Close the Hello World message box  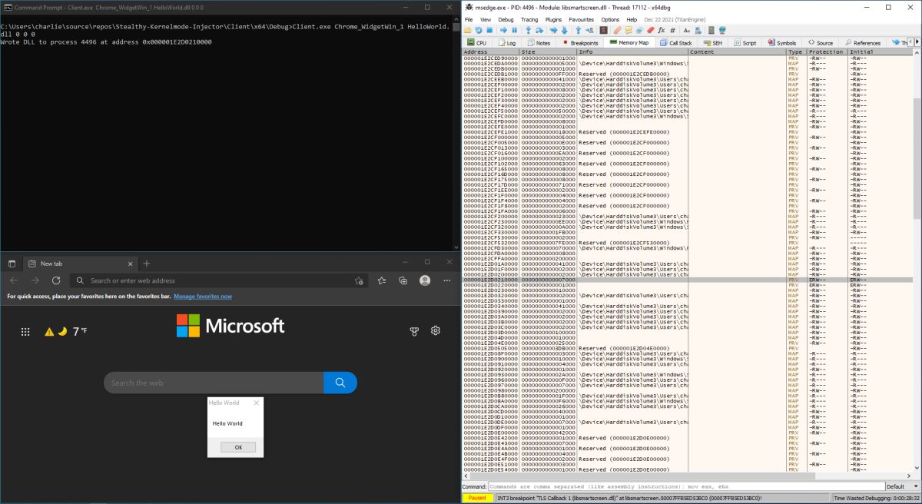point(257,403)
